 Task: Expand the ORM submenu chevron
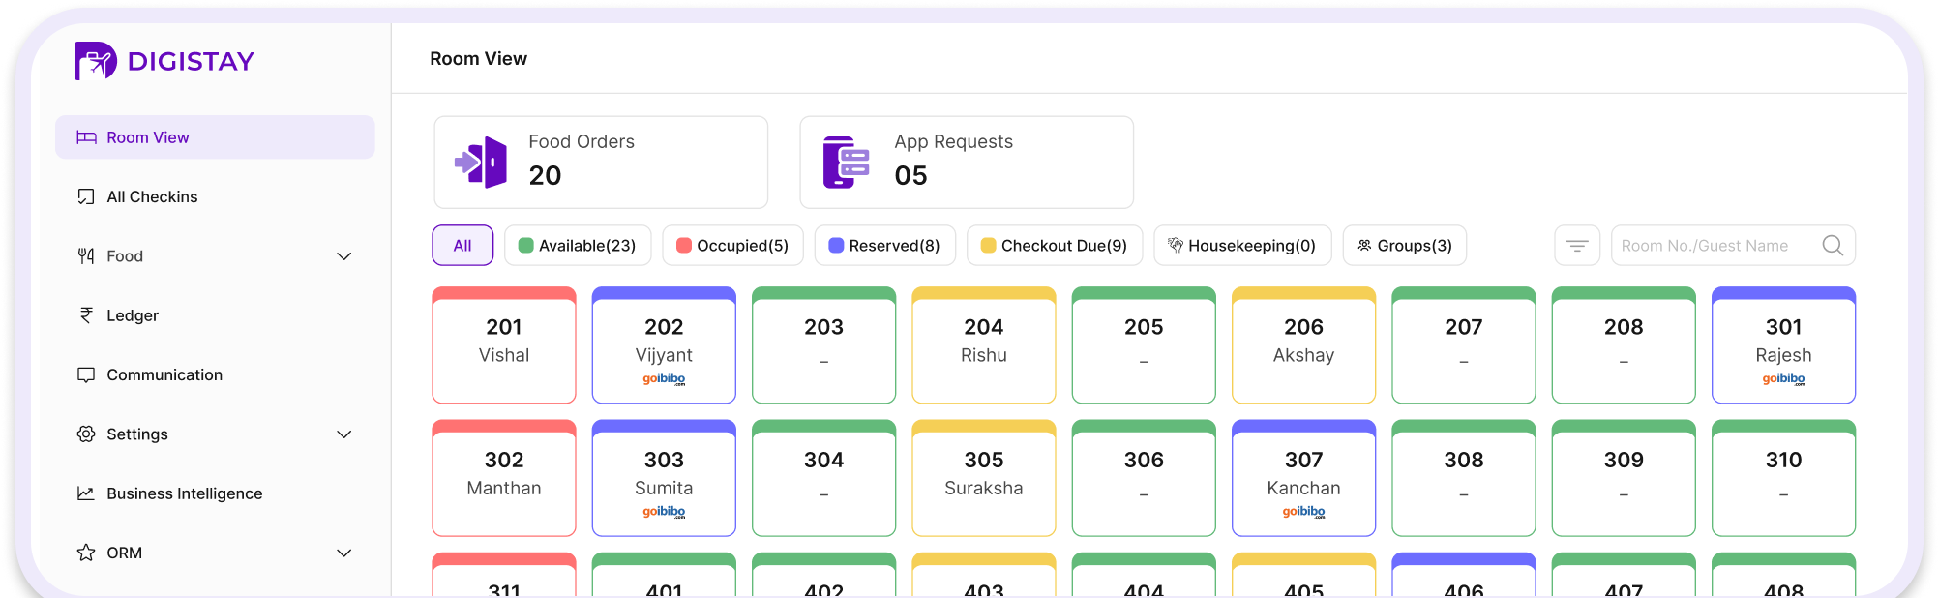point(343,553)
